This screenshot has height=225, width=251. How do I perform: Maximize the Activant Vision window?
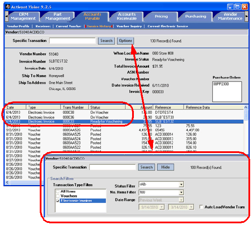pyautogui.click(x=237, y=7)
